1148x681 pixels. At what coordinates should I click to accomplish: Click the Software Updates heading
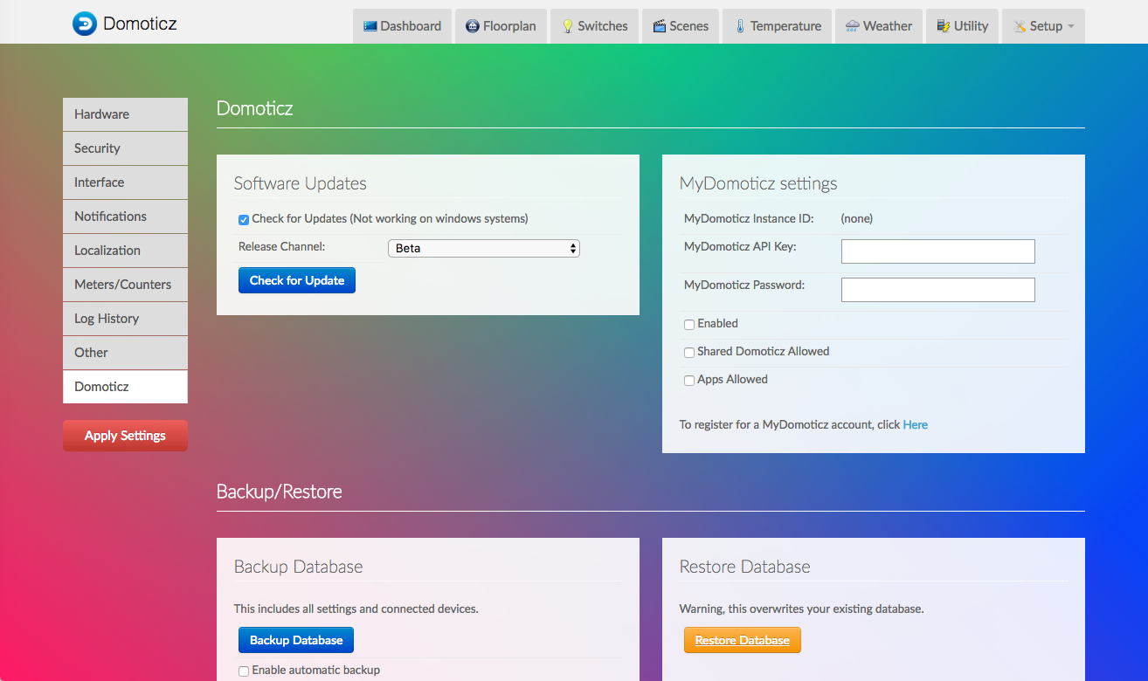(301, 183)
